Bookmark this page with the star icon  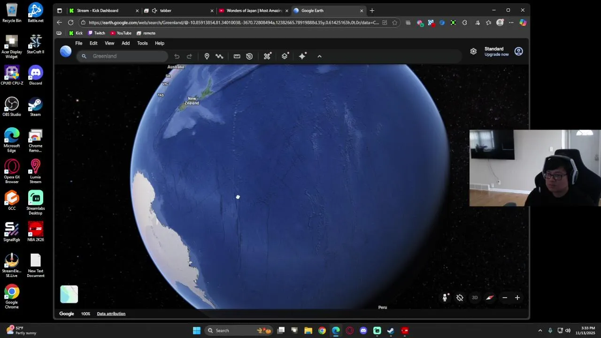pyautogui.click(x=395, y=23)
